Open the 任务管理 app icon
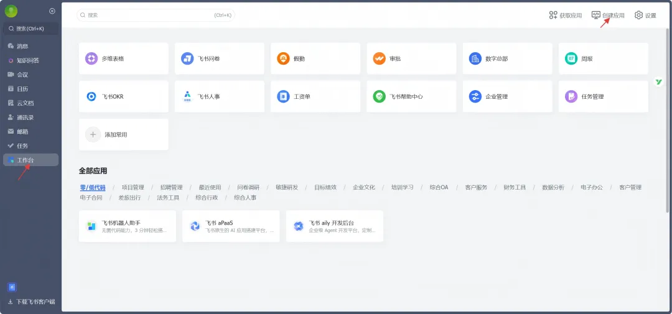Viewport: 672px width, 314px height. [x=571, y=96]
